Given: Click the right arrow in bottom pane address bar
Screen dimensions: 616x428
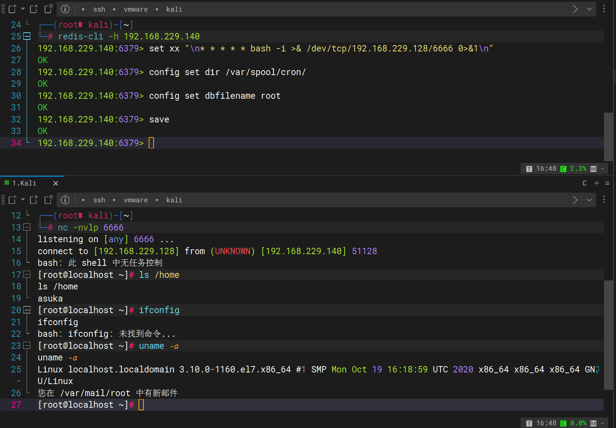Looking at the screenshot, I should 575,200.
